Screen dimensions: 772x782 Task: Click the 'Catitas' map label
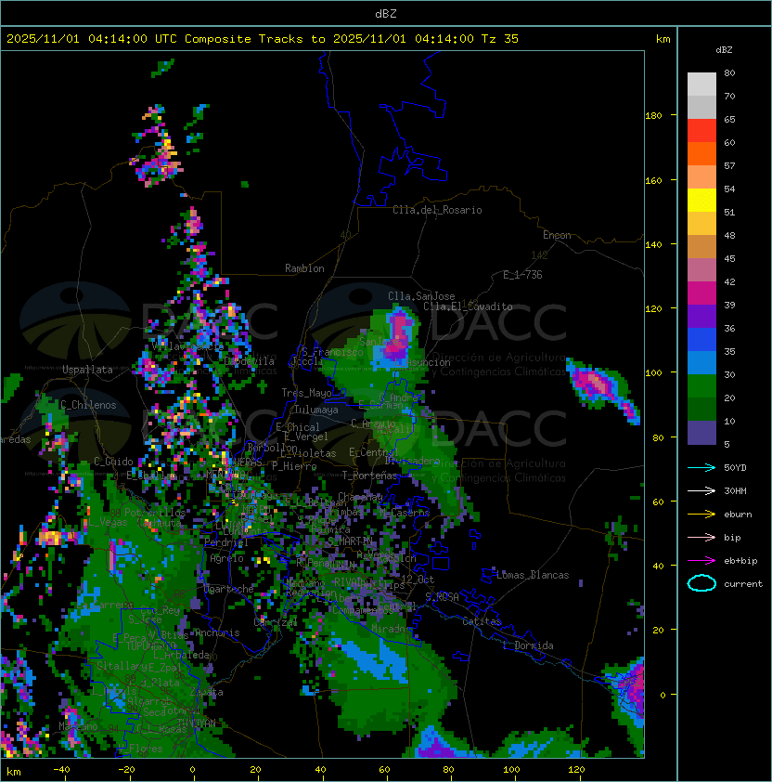482,621
